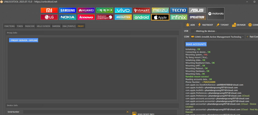The width and height of the screenshot is (258, 115).
Task: Select the Apple brand tile
Action: tap(160, 17)
